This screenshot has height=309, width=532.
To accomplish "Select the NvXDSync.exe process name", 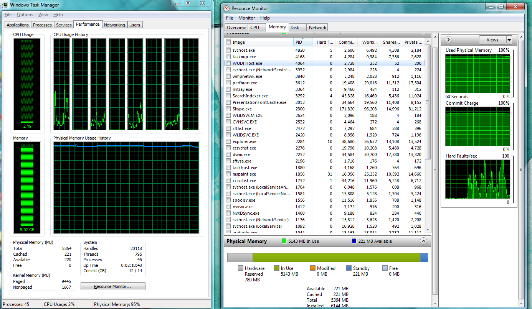I will point(246,213).
